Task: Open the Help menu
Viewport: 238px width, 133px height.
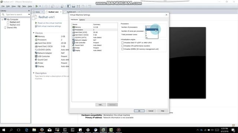Action: coord(30,6)
